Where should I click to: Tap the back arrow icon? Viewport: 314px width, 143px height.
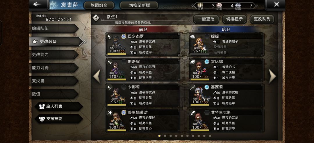click(x=38, y=4)
